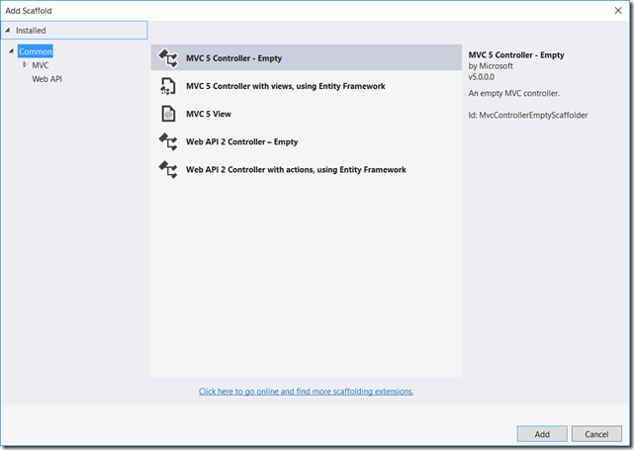Click 'An empty MVC controller.' description
634x450 pixels.
[x=514, y=93]
